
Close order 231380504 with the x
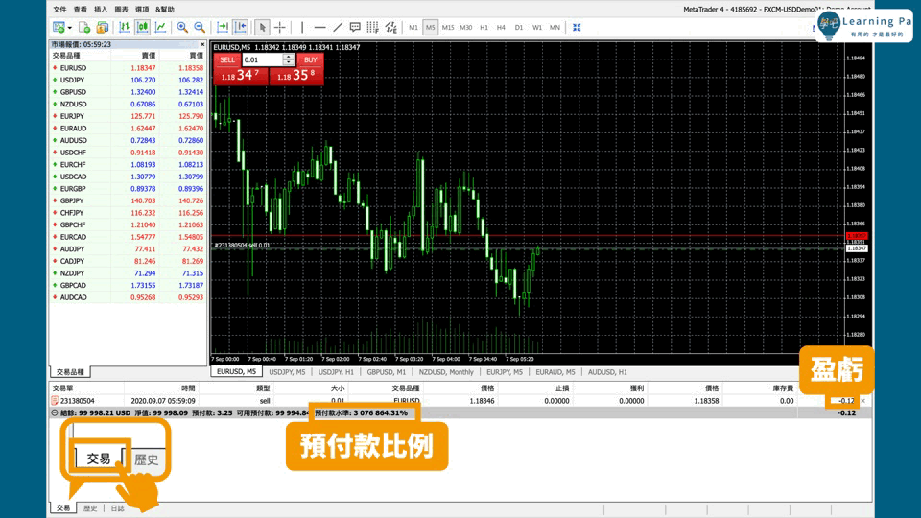862,401
